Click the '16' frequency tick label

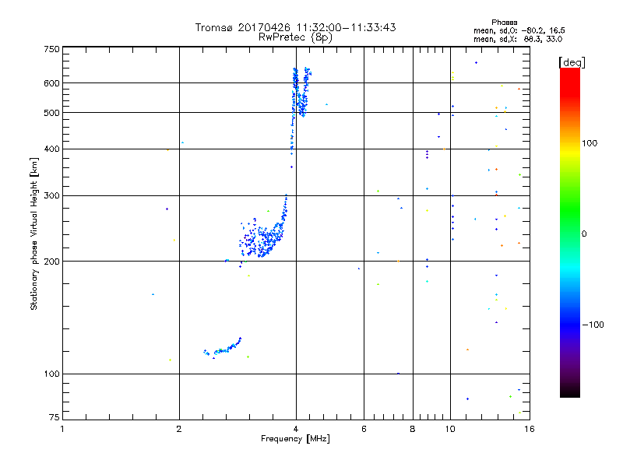530,429
